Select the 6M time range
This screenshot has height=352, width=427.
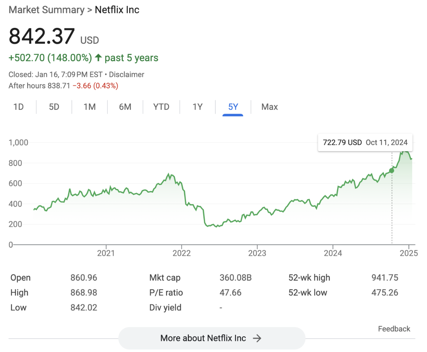click(x=125, y=107)
